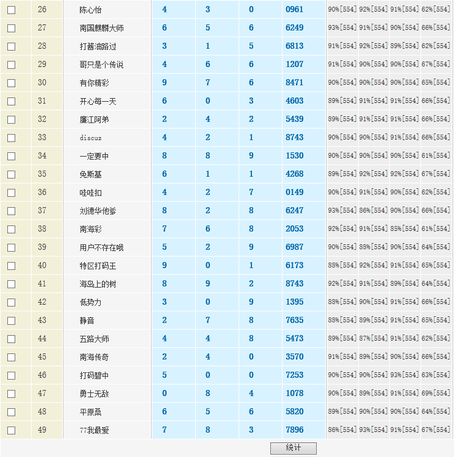Check the checkbox beside 77我最爱

pyautogui.click(x=11, y=430)
